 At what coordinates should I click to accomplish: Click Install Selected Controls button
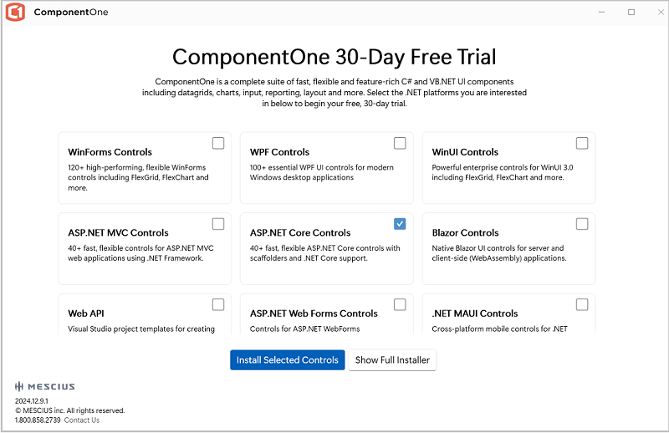[288, 360]
